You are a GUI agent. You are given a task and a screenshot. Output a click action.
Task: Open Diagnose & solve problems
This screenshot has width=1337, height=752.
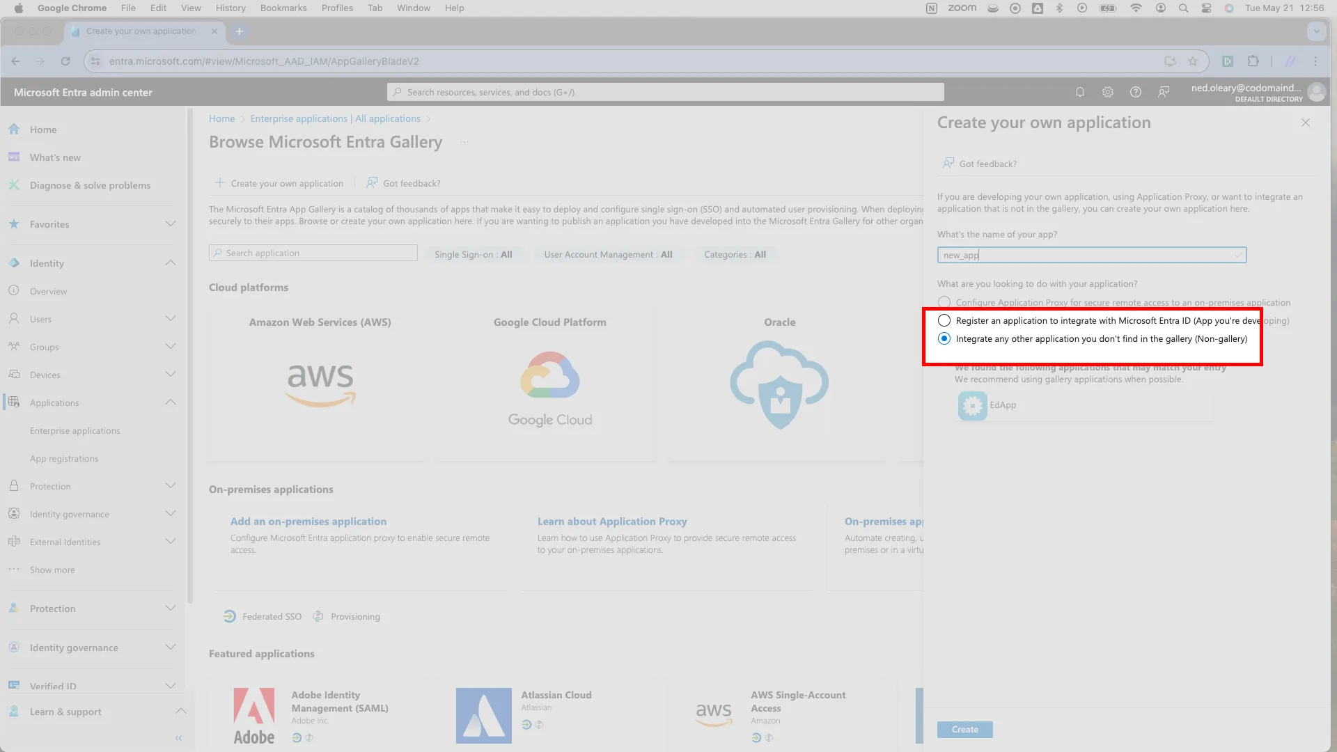point(90,185)
